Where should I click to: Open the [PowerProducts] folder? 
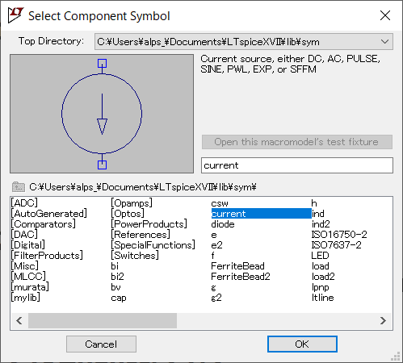(149, 224)
